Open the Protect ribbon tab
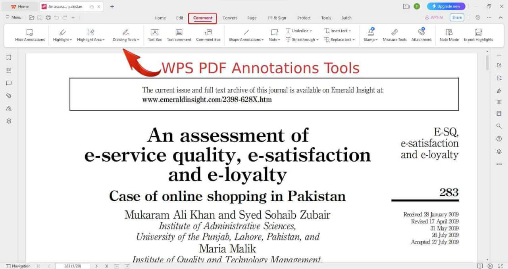The image size is (508, 269). (x=304, y=18)
